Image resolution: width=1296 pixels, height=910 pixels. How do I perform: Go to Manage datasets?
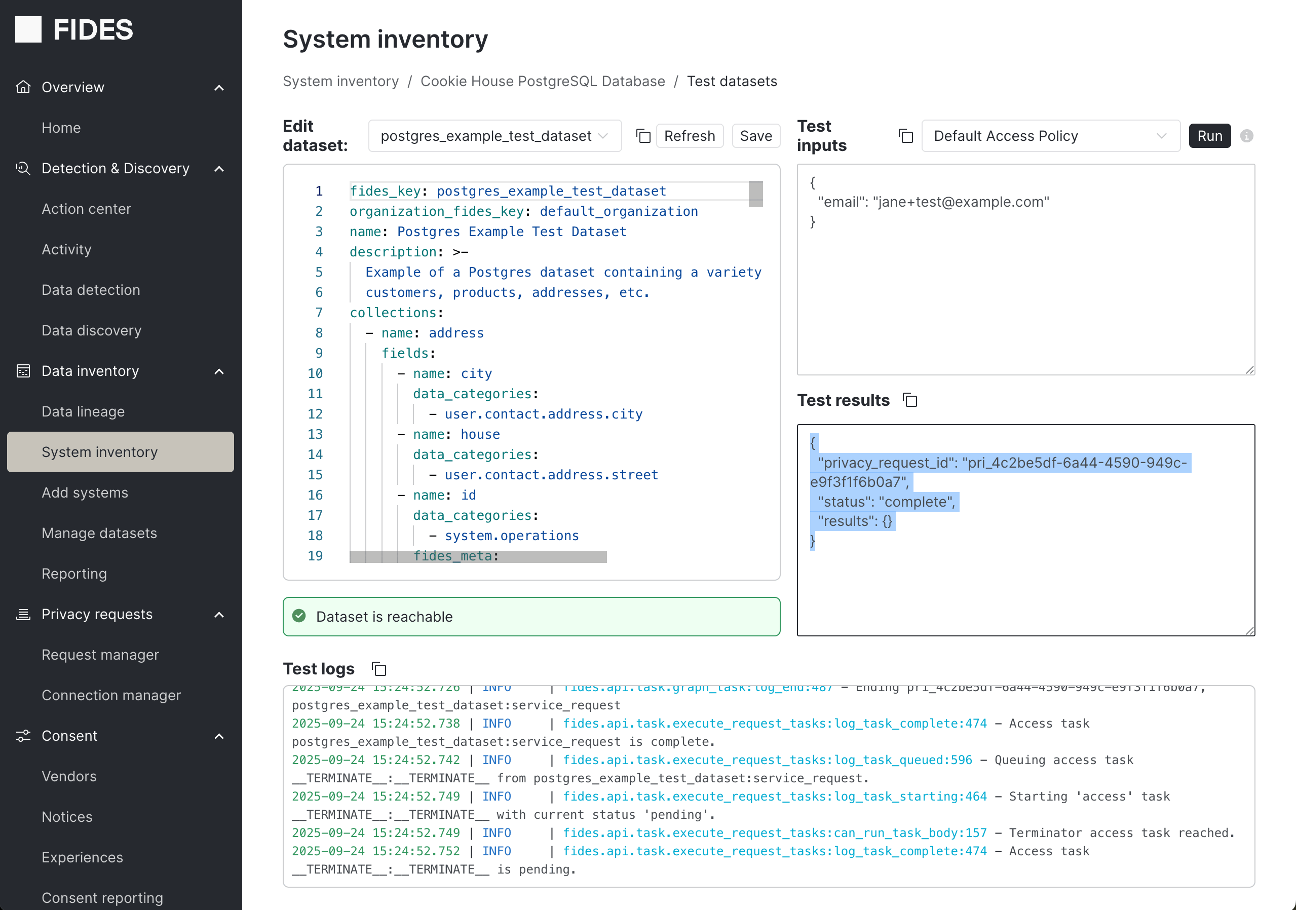[99, 533]
